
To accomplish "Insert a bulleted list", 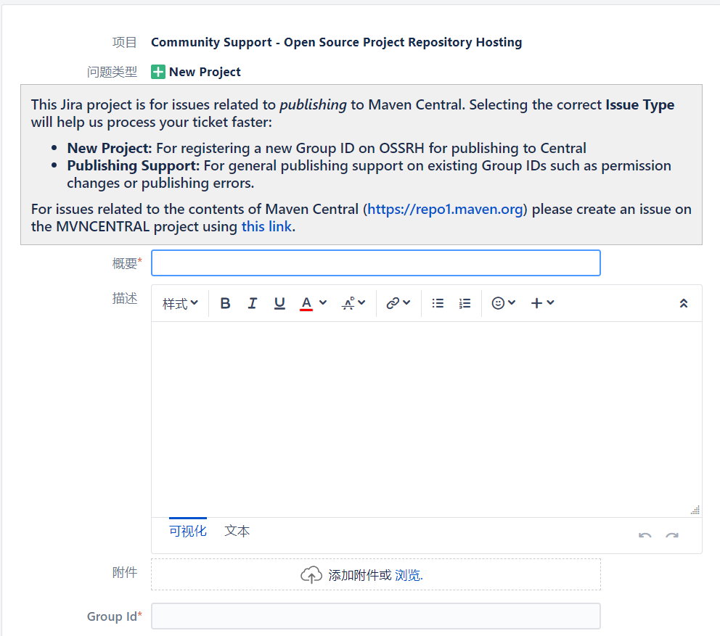I will (x=438, y=303).
